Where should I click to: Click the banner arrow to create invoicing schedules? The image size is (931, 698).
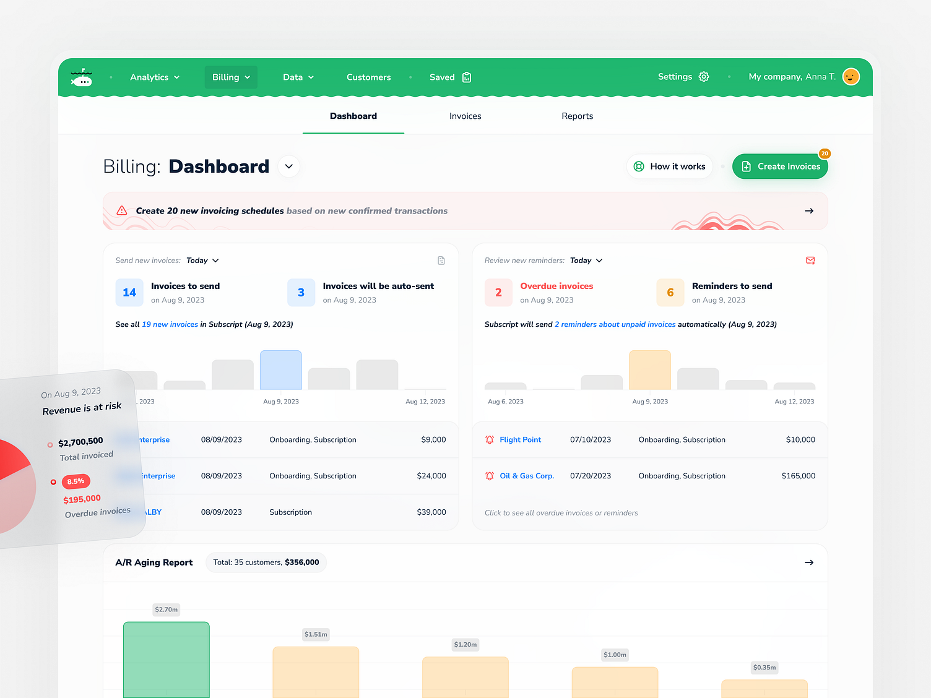point(809,210)
